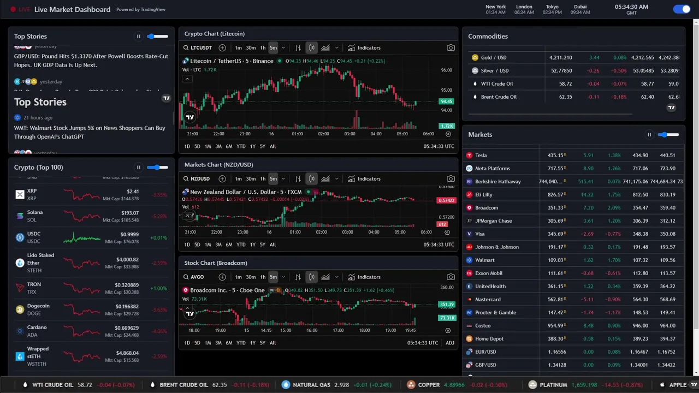
Task: Set the Litecoin chart to 30m interval
Action: pos(251,47)
